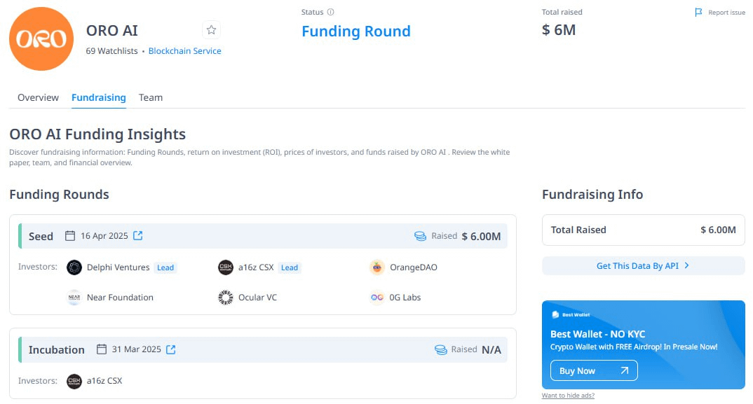Add ORO AI to watchlist star
This screenshot has width=753, height=404.
coord(211,30)
